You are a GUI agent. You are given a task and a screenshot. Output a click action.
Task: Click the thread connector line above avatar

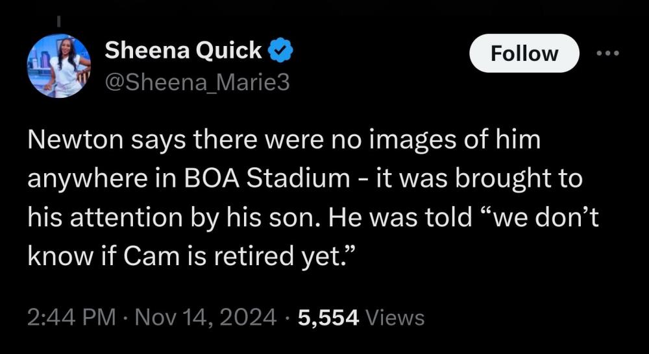tap(58, 21)
